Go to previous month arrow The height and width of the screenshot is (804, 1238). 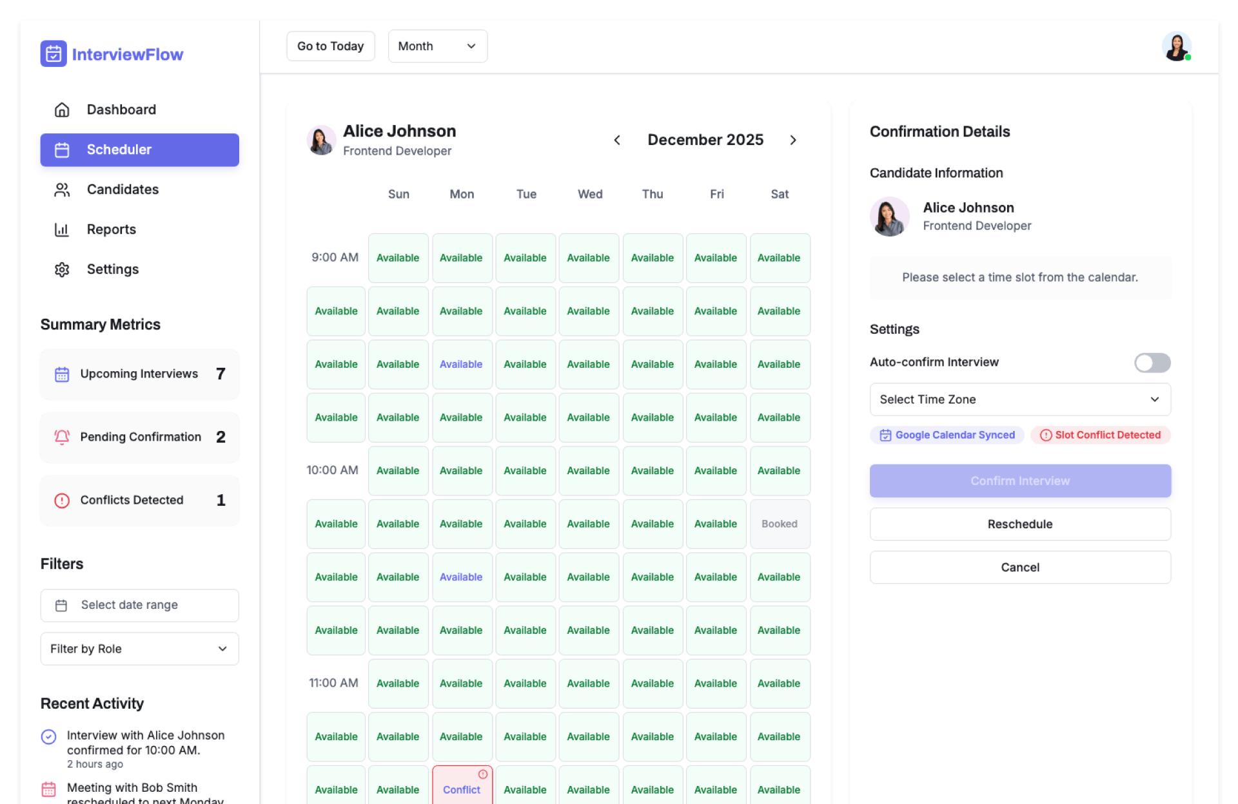point(617,140)
